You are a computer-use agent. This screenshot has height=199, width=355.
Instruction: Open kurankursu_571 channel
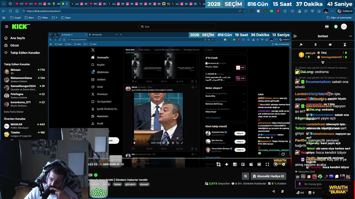coord(24,104)
